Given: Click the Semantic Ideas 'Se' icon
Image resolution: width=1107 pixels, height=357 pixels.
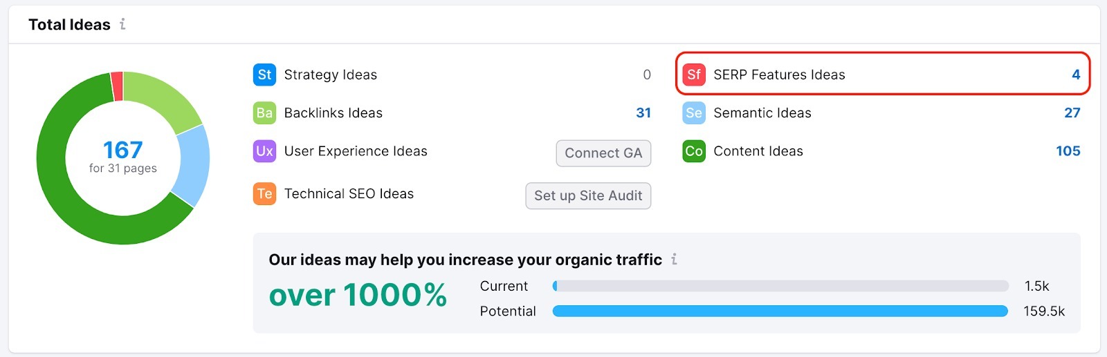Looking at the screenshot, I should [694, 113].
